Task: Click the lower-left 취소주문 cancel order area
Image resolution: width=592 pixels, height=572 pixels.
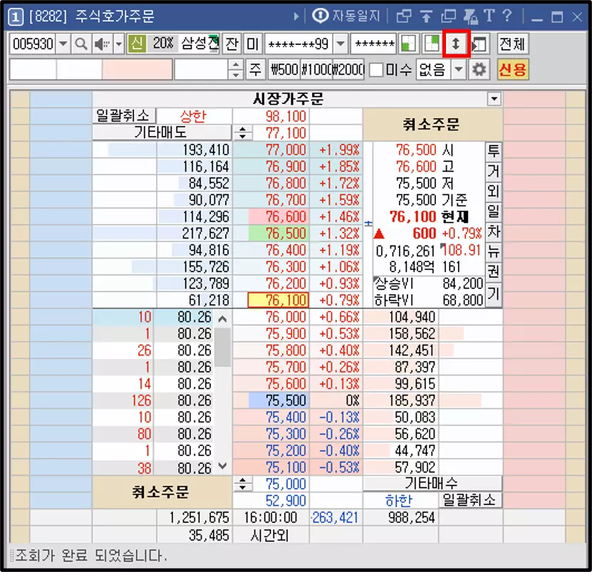Action: 162,492
